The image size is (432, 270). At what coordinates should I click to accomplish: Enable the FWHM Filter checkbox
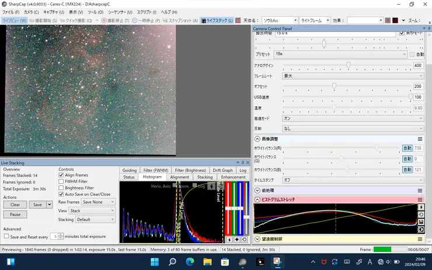[x=61, y=181]
